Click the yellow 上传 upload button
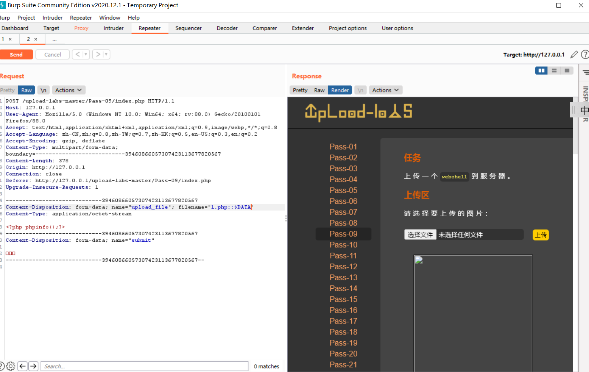Viewport: 589px width, 372px height. [x=541, y=235]
